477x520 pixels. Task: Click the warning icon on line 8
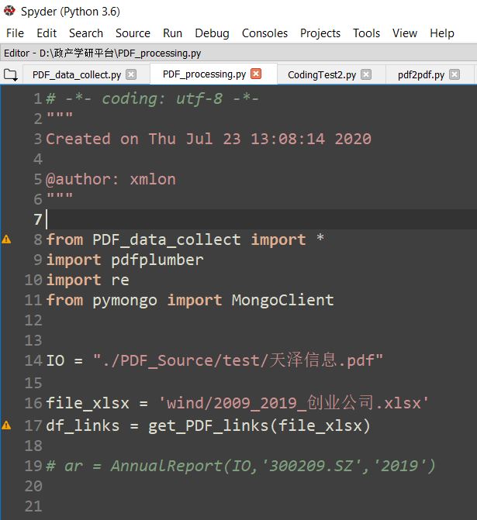(x=6, y=239)
